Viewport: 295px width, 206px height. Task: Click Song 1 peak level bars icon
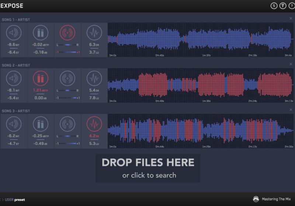point(41,33)
